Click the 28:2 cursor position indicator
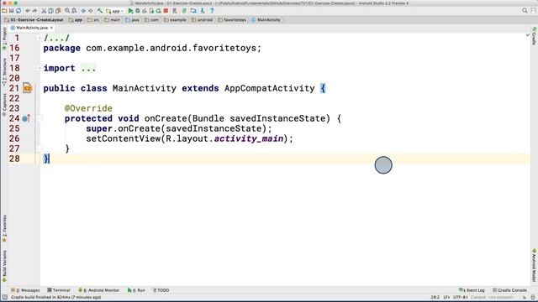Viewport: 538px width, 302px height. 435,298
